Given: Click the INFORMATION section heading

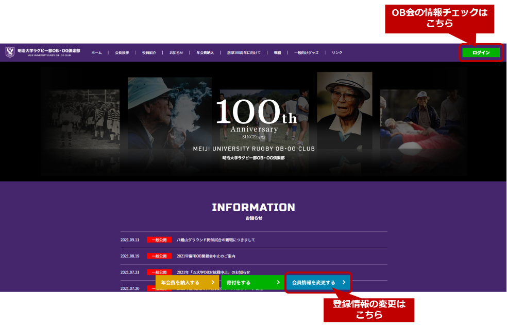Looking at the screenshot, I should click(x=253, y=207).
